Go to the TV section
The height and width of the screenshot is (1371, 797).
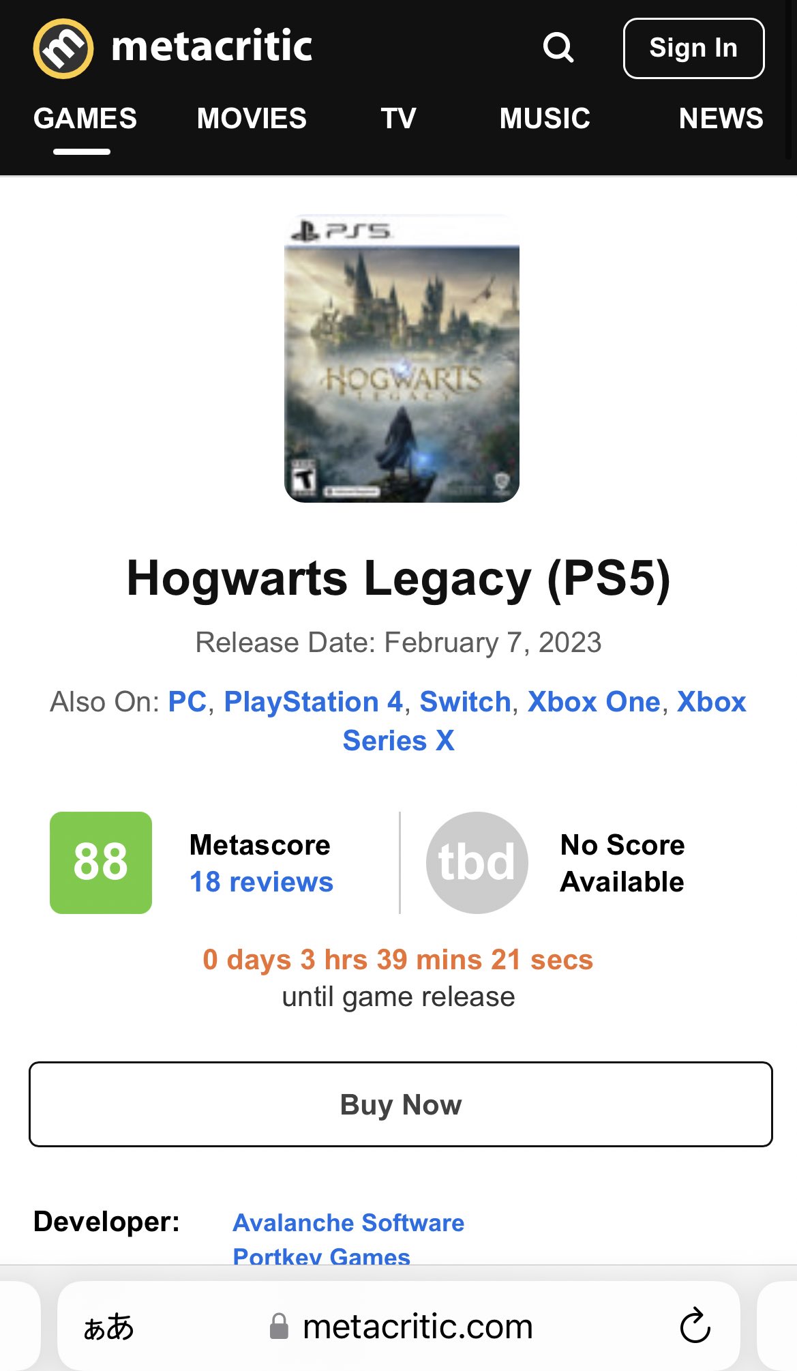click(x=398, y=119)
